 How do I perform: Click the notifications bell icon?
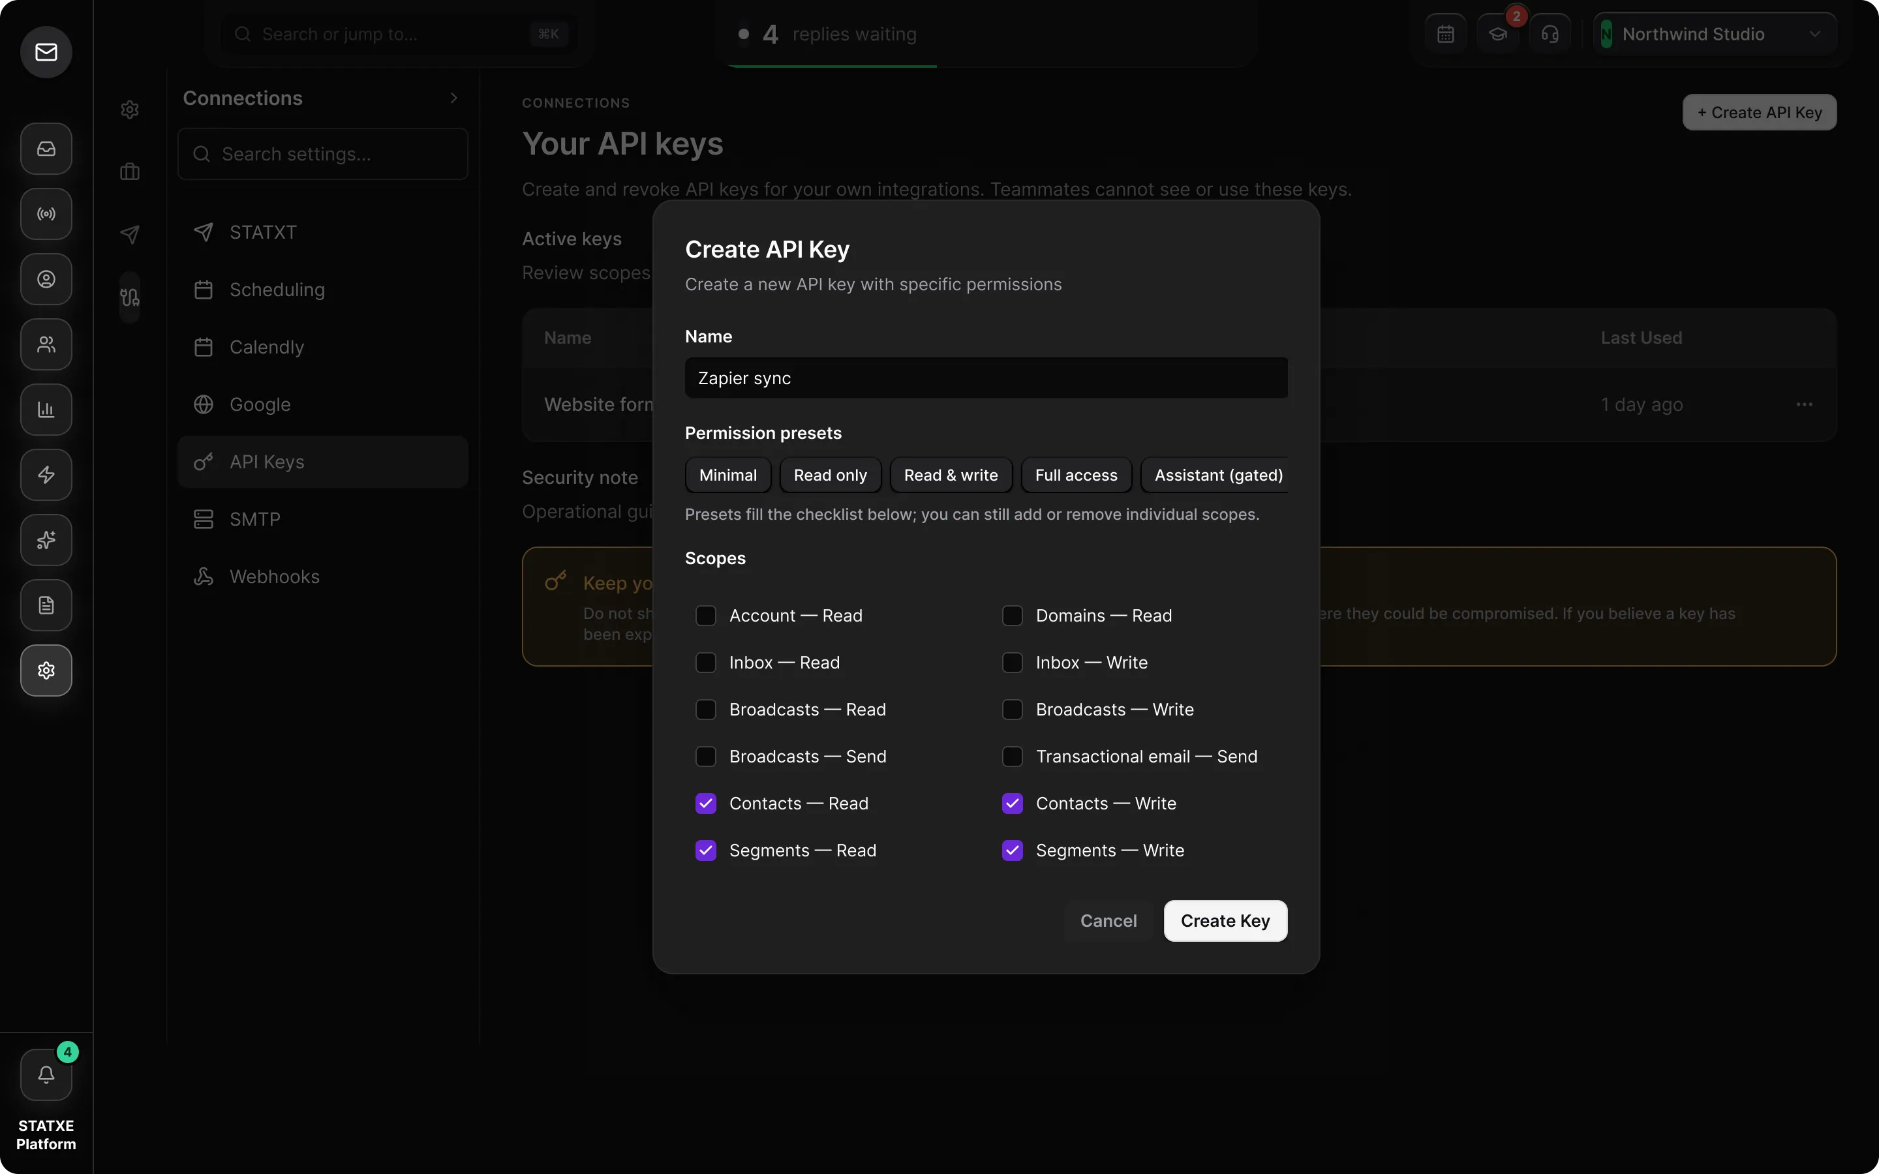(46, 1075)
